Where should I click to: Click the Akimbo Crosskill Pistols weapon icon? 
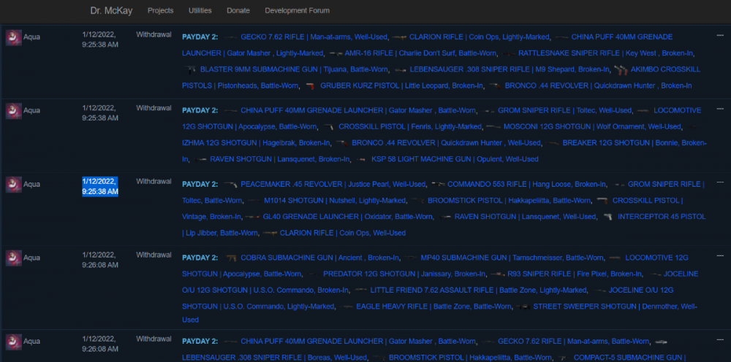621,70
